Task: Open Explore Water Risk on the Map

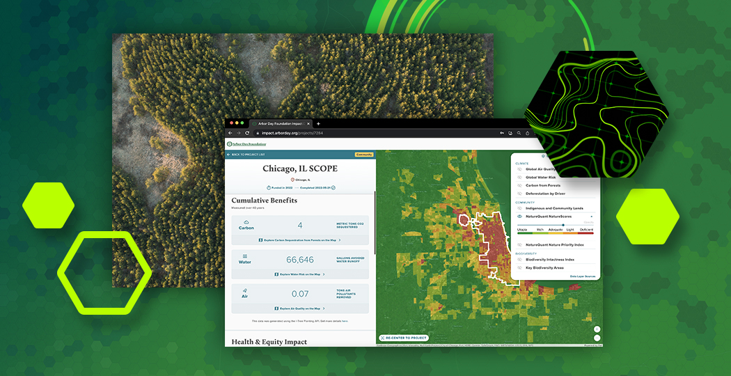Action: click(x=300, y=274)
